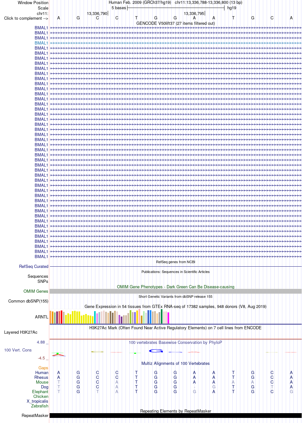
Task: Click the large blue G in the PhyloP logo
Action: click(x=156, y=351)
